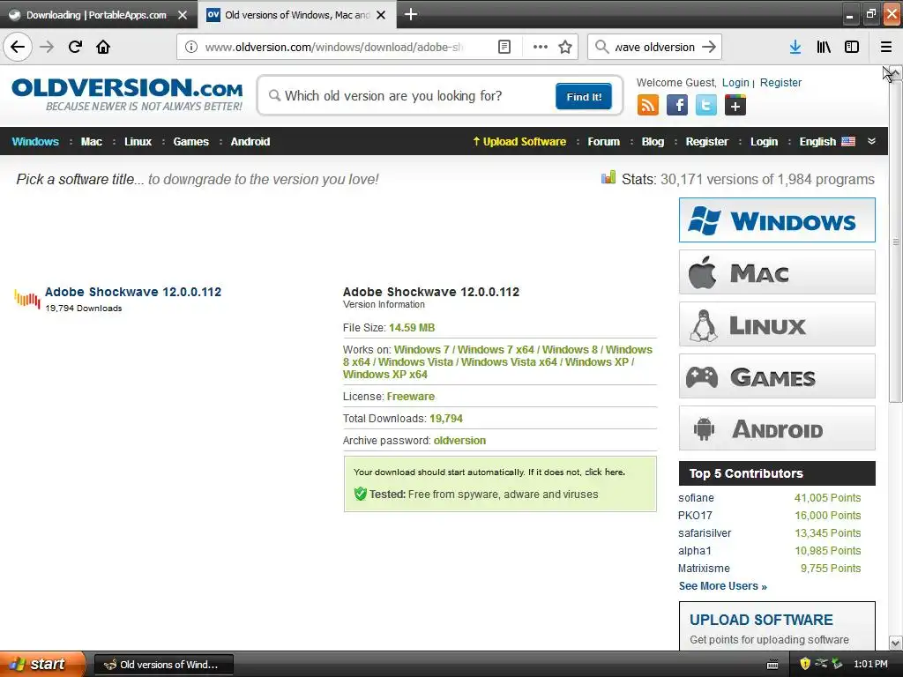This screenshot has height=677, width=903.
Task: Click the Login link beside Welcome Guest
Action: (x=735, y=82)
